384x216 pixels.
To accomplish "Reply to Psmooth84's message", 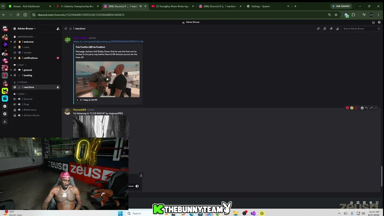I will 367,108.
